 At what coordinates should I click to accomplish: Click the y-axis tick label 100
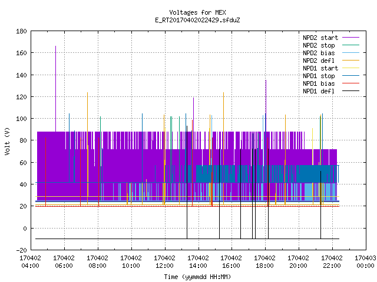pyautogui.click(x=21, y=119)
